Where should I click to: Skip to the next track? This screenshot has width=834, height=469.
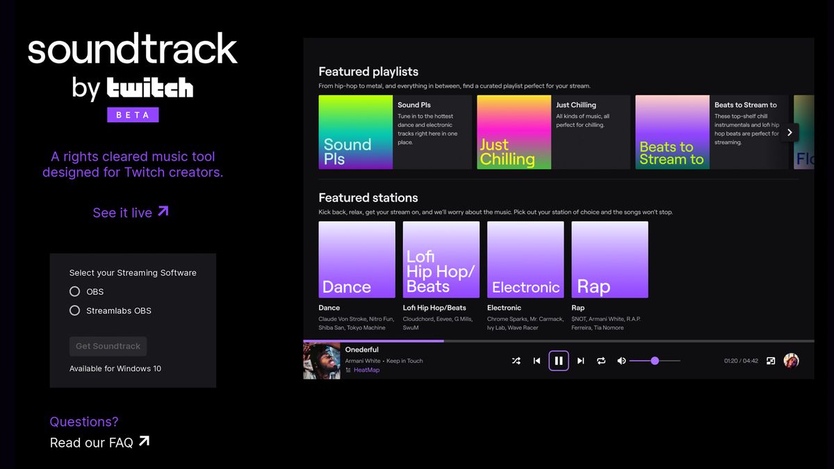pyautogui.click(x=580, y=361)
